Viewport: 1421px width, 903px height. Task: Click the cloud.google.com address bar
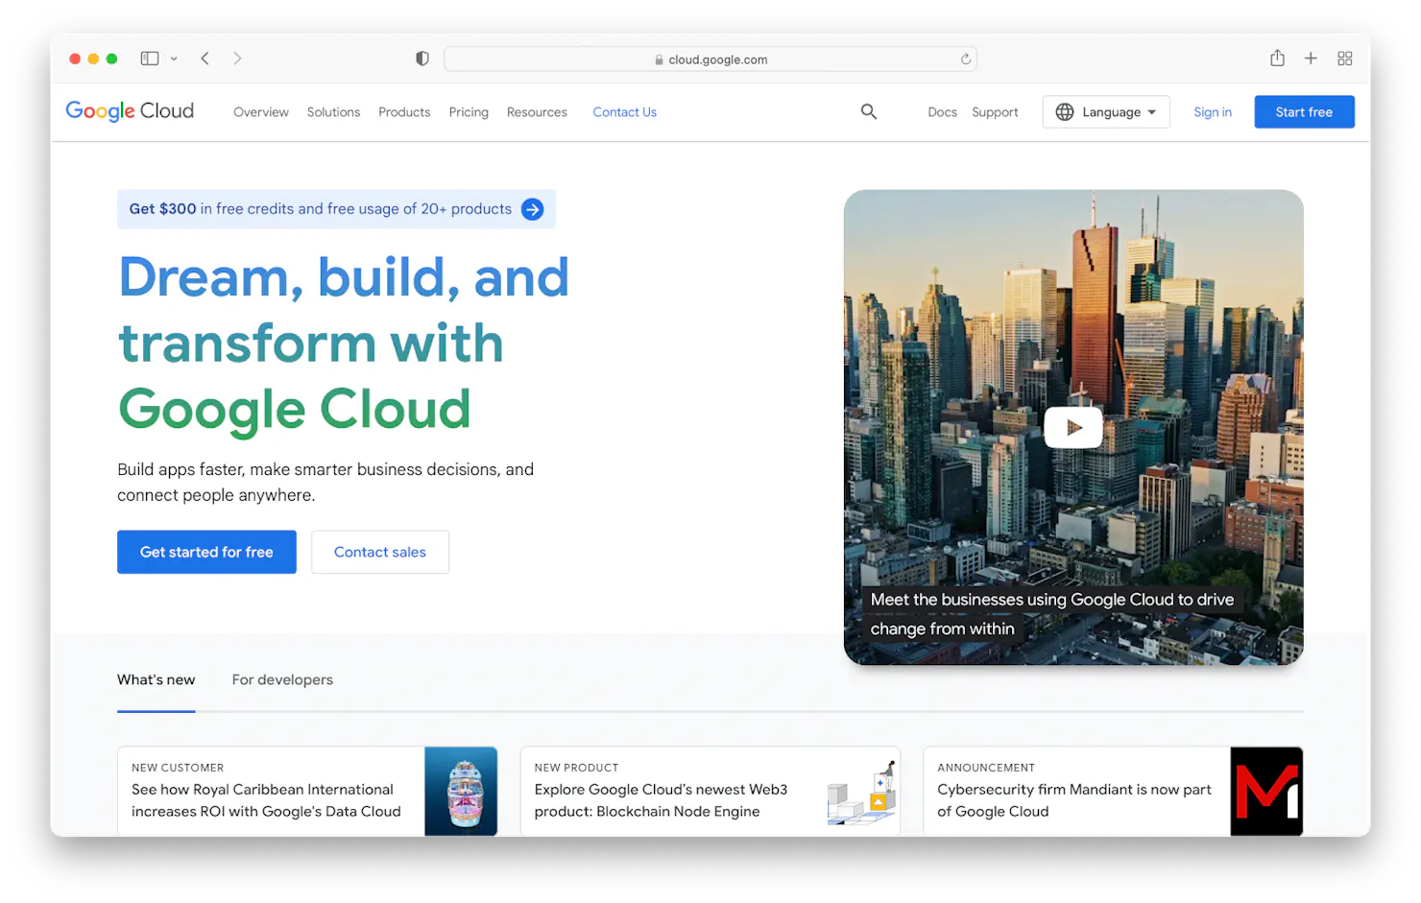click(x=710, y=59)
